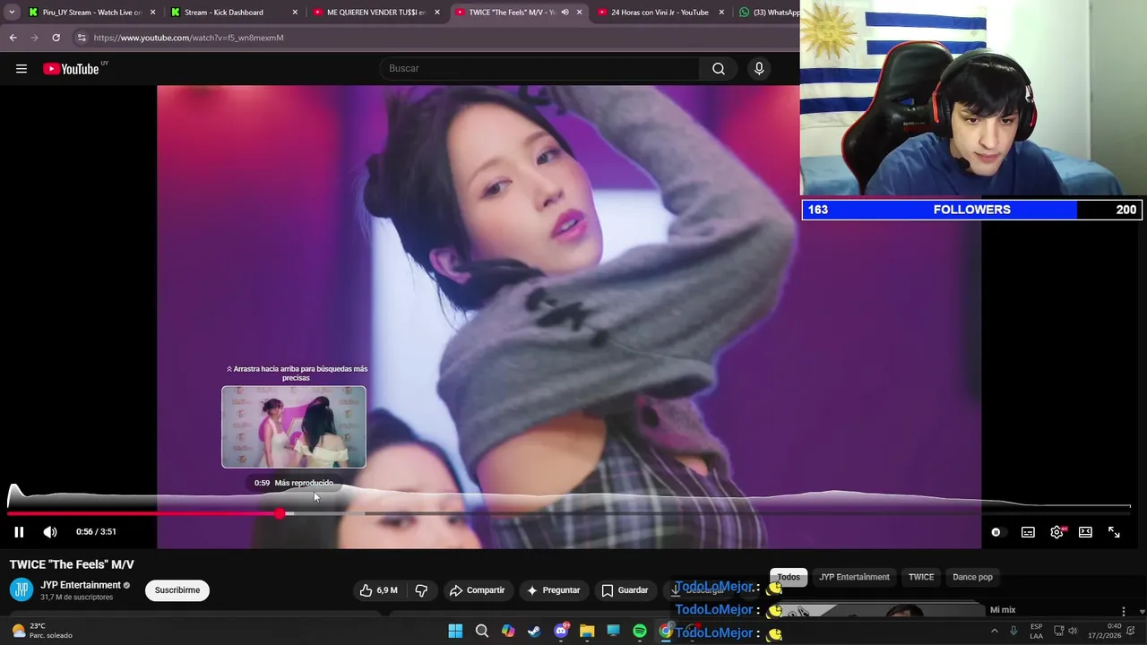The image size is (1147, 645).
Task: Open site information icon in address bar
Action: pos(82,38)
